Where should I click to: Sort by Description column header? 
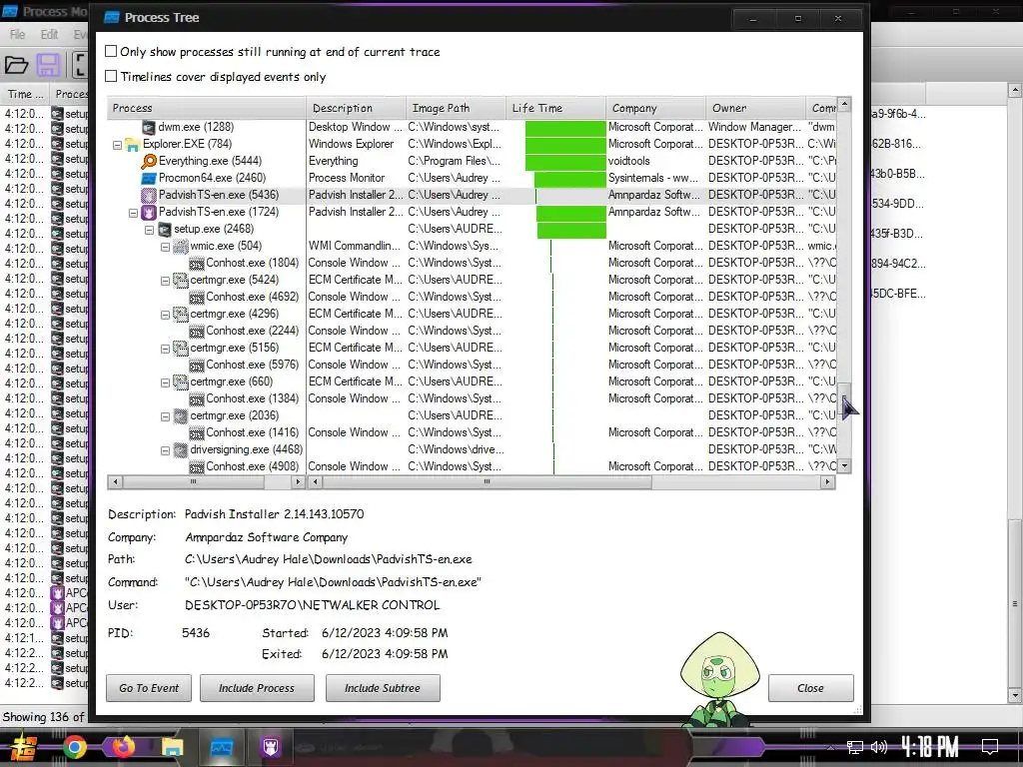pos(357,108)
